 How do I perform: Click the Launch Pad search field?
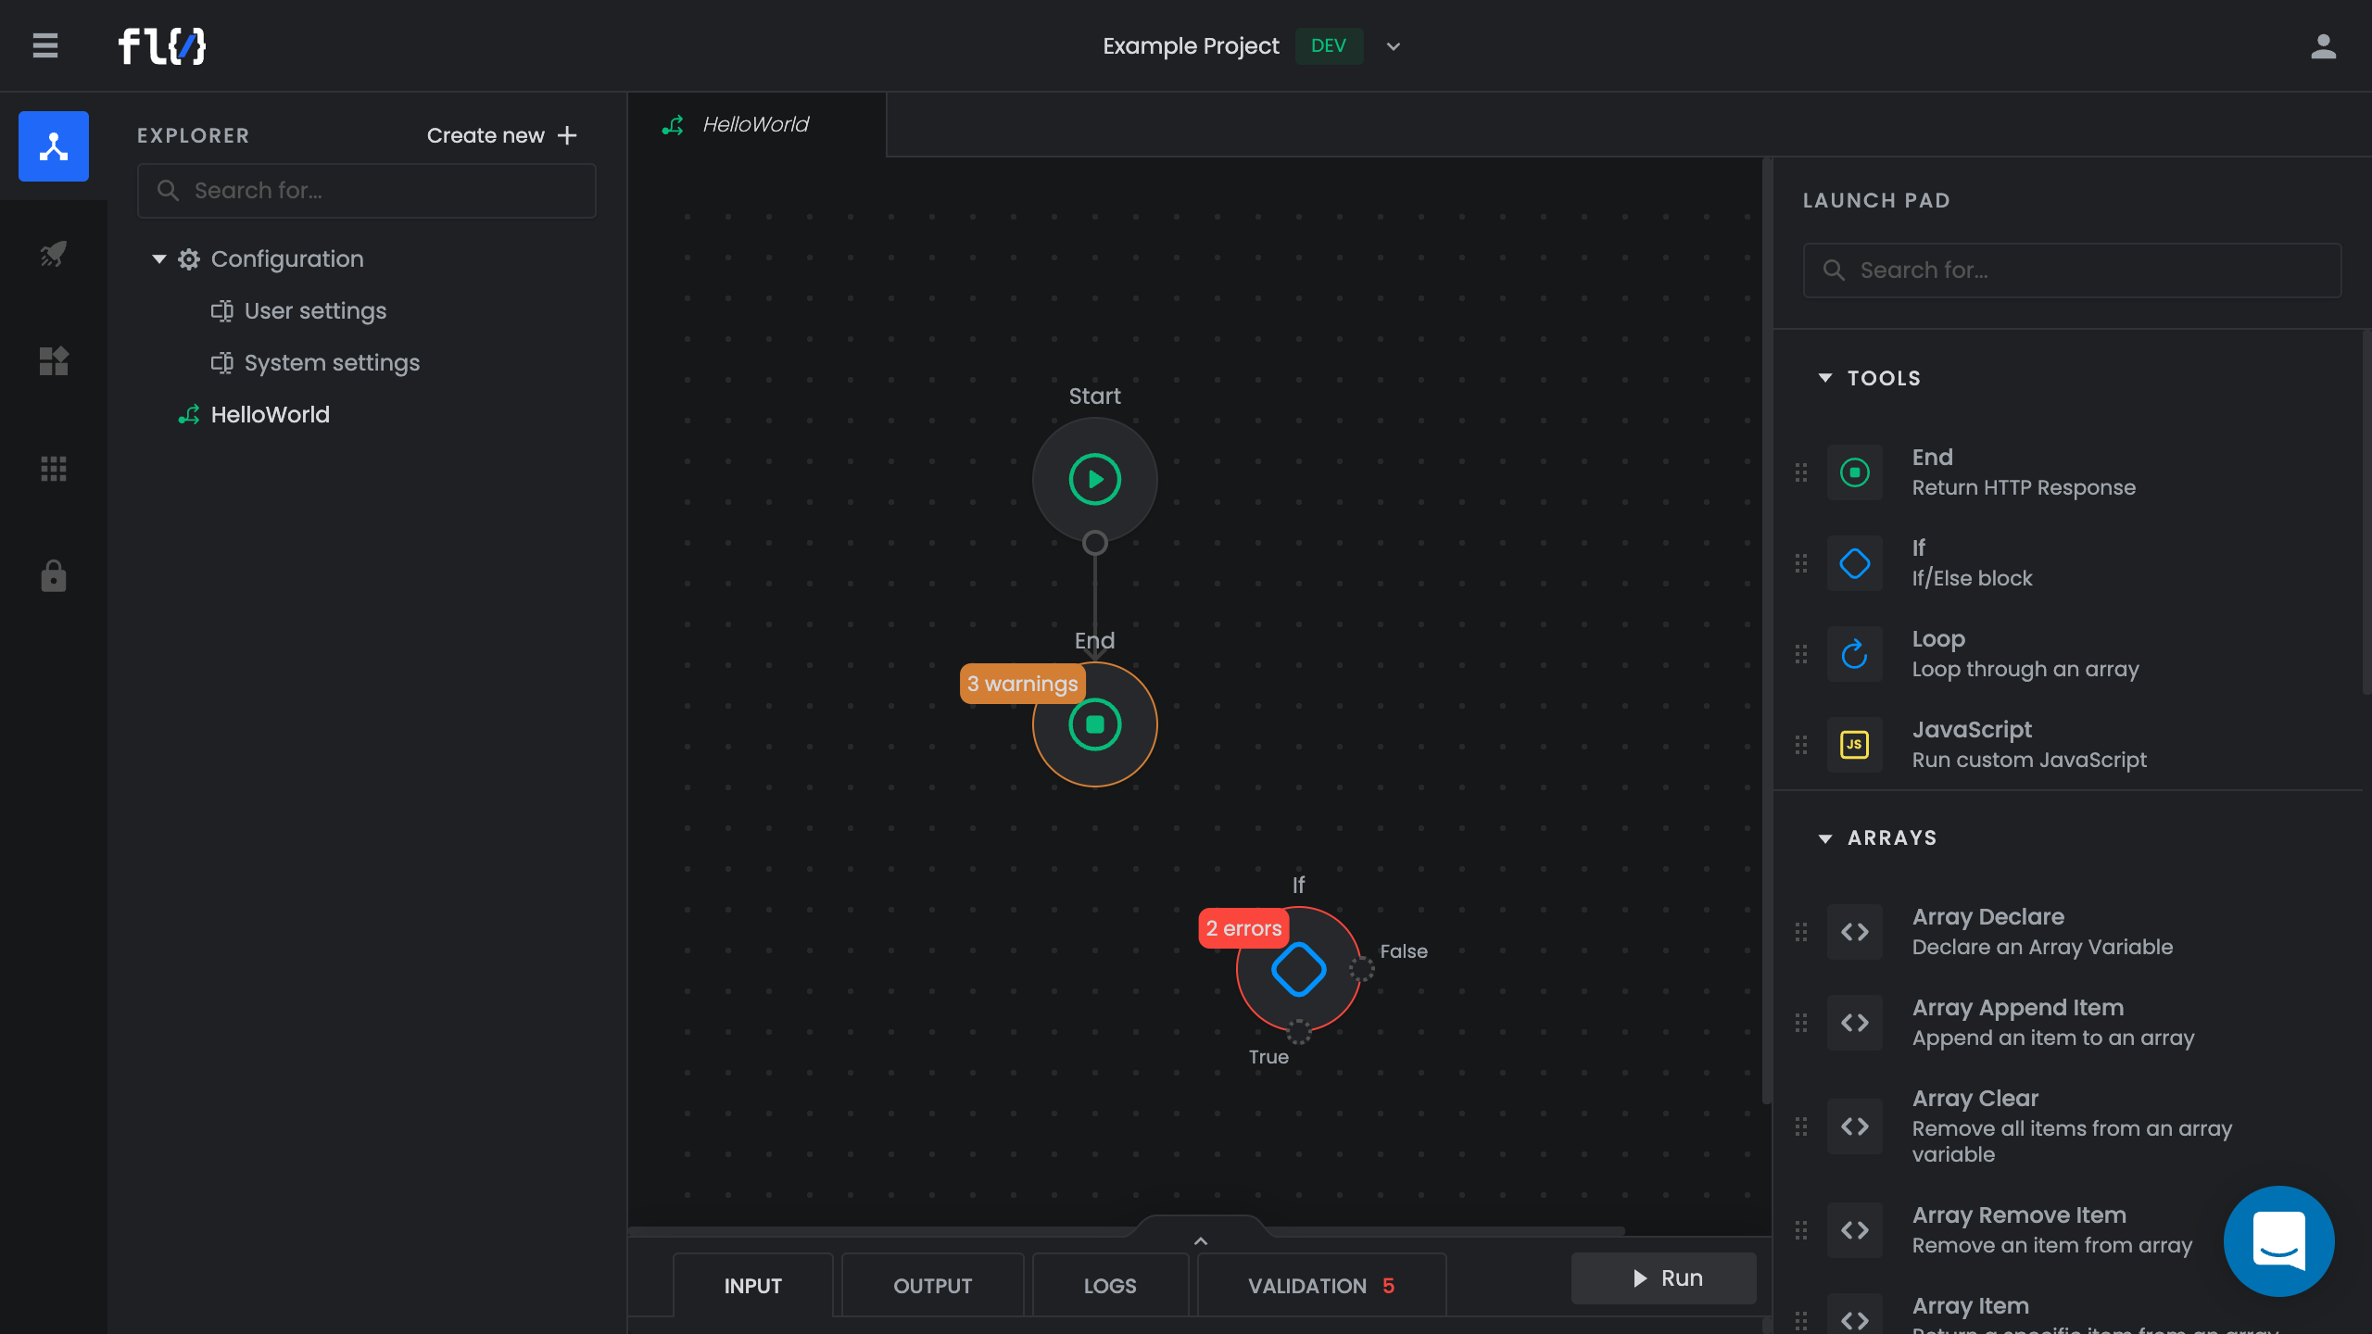pyautogui.click(x=2072, y=271)
